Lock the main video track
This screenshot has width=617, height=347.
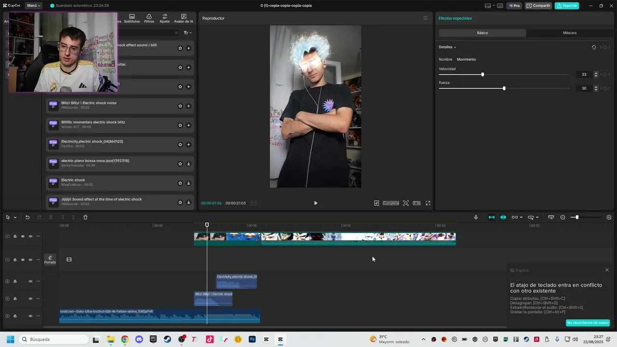(15, 236)
